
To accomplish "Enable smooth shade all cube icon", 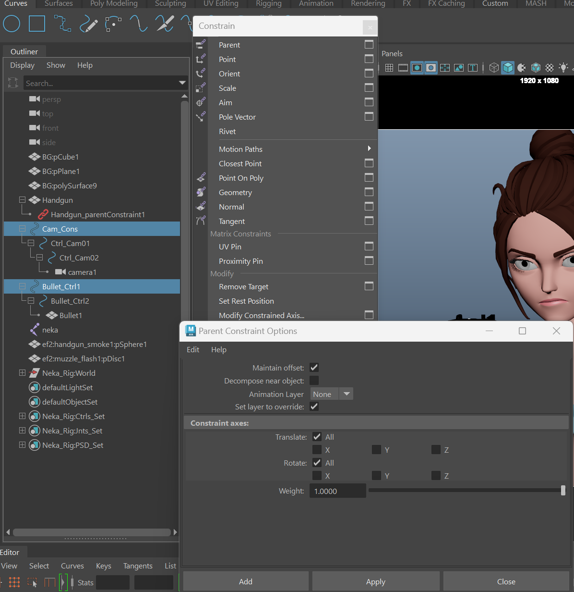I will pos(508,68).
